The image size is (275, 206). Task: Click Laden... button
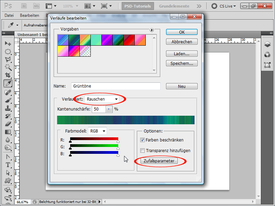pyautogui.click(x=182, y=54)
